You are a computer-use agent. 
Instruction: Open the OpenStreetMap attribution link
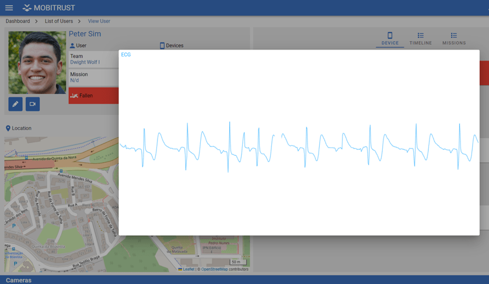pyautogui.click(x=214, y=269)
